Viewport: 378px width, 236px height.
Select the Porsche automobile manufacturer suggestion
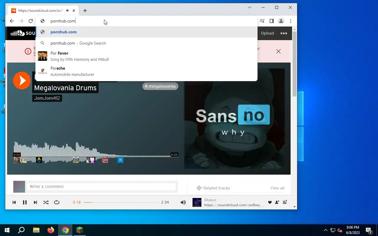tap(146, 71)
